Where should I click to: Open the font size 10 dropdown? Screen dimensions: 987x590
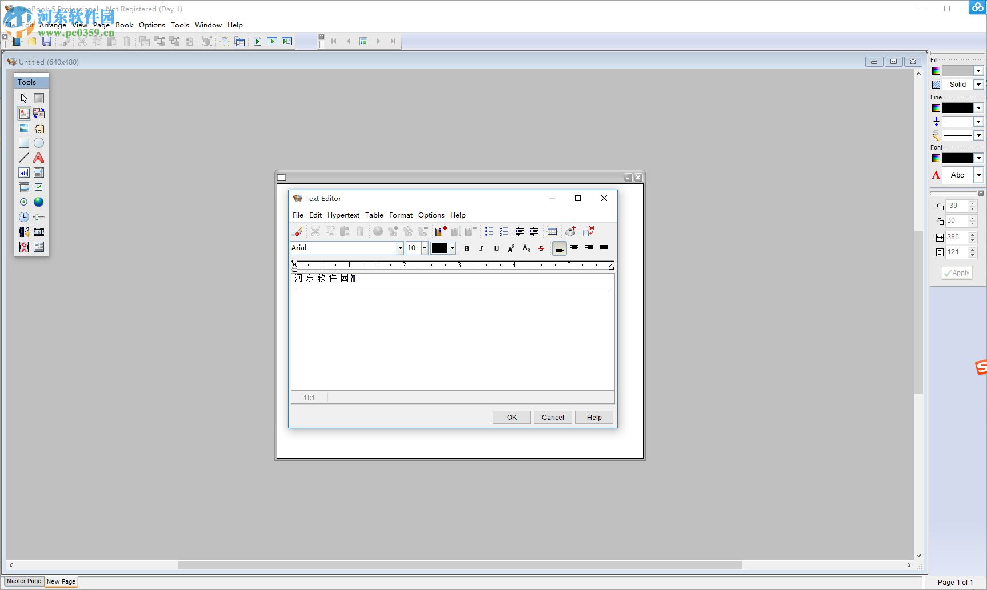[x=425, y=248]
